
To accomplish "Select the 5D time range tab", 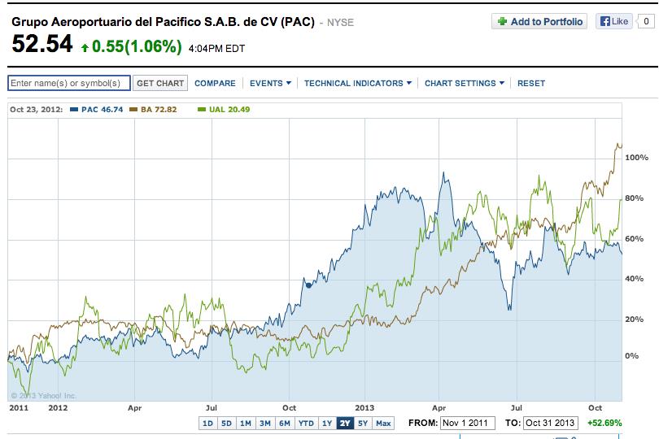I will pyautogui.click(x=226, y=423).
